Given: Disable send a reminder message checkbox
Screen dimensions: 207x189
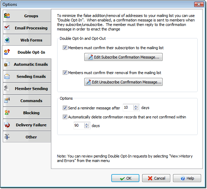Looking at the screenshot, I should pos(65,108).
